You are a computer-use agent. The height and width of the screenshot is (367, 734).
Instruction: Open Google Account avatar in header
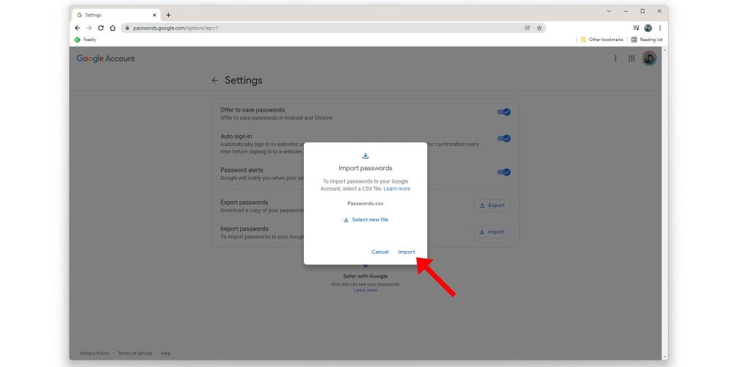tap(649, 59)
